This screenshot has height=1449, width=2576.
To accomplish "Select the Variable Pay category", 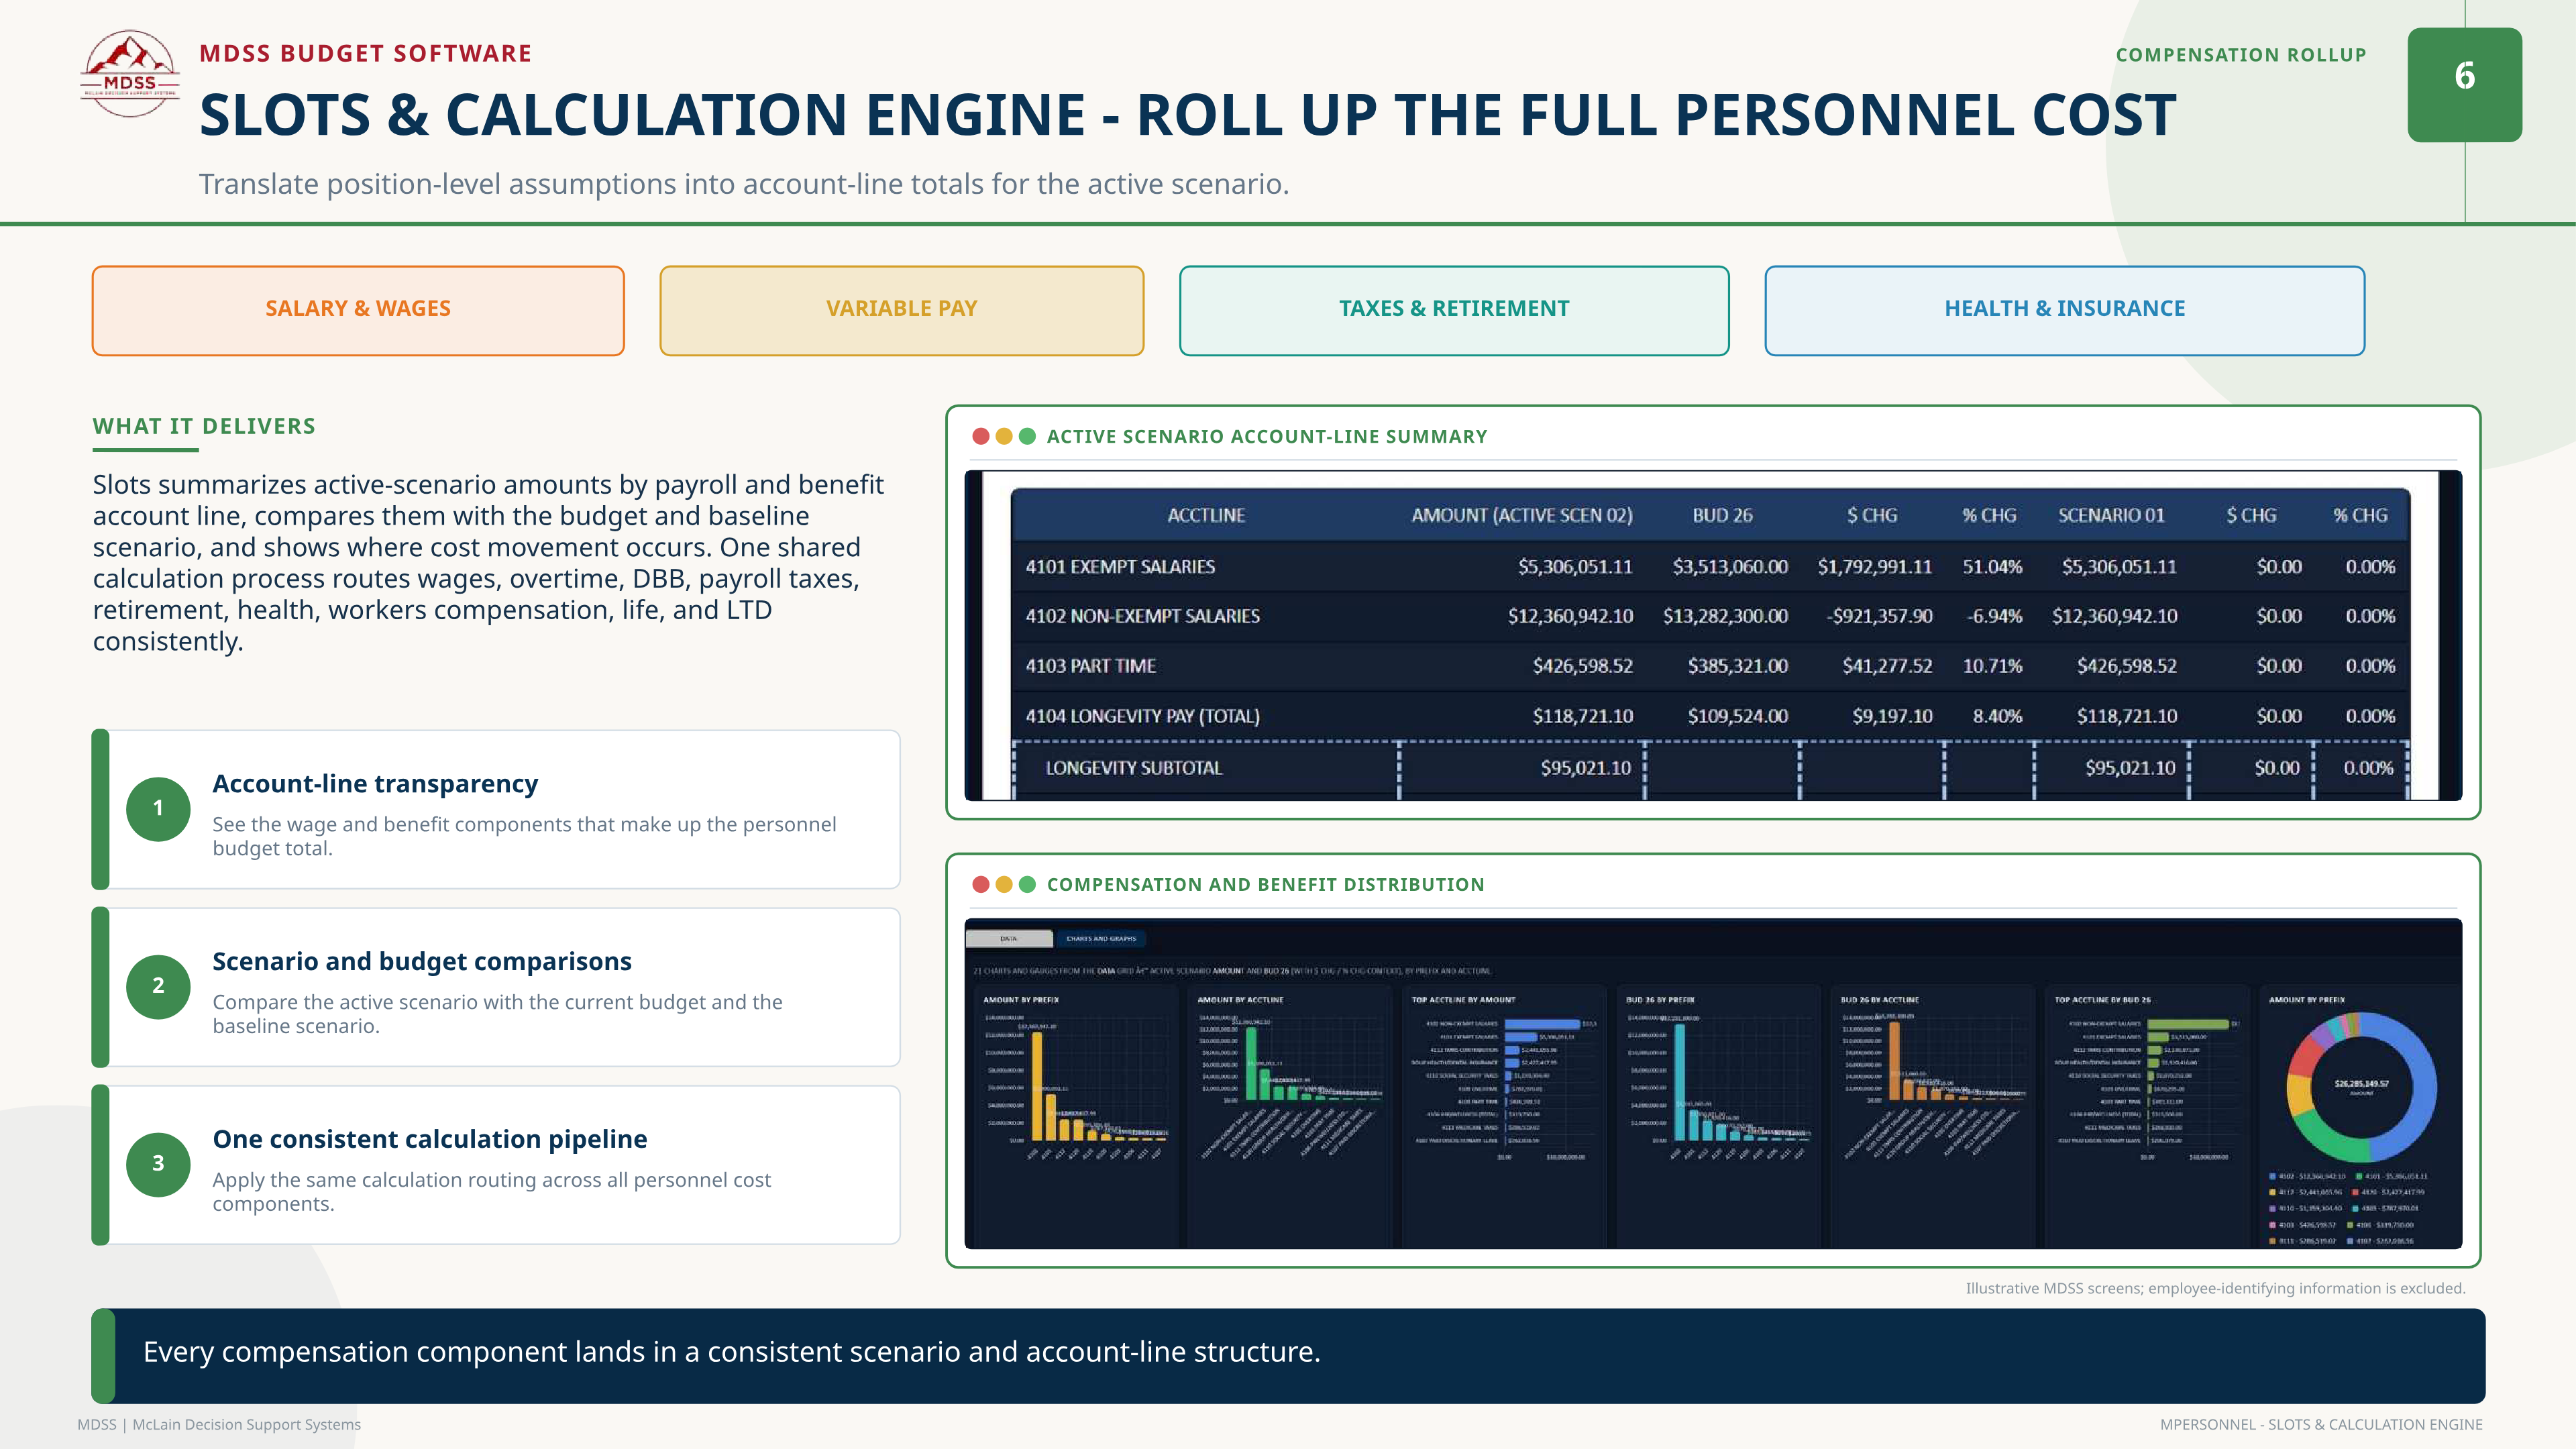I will tap(901, 310).
